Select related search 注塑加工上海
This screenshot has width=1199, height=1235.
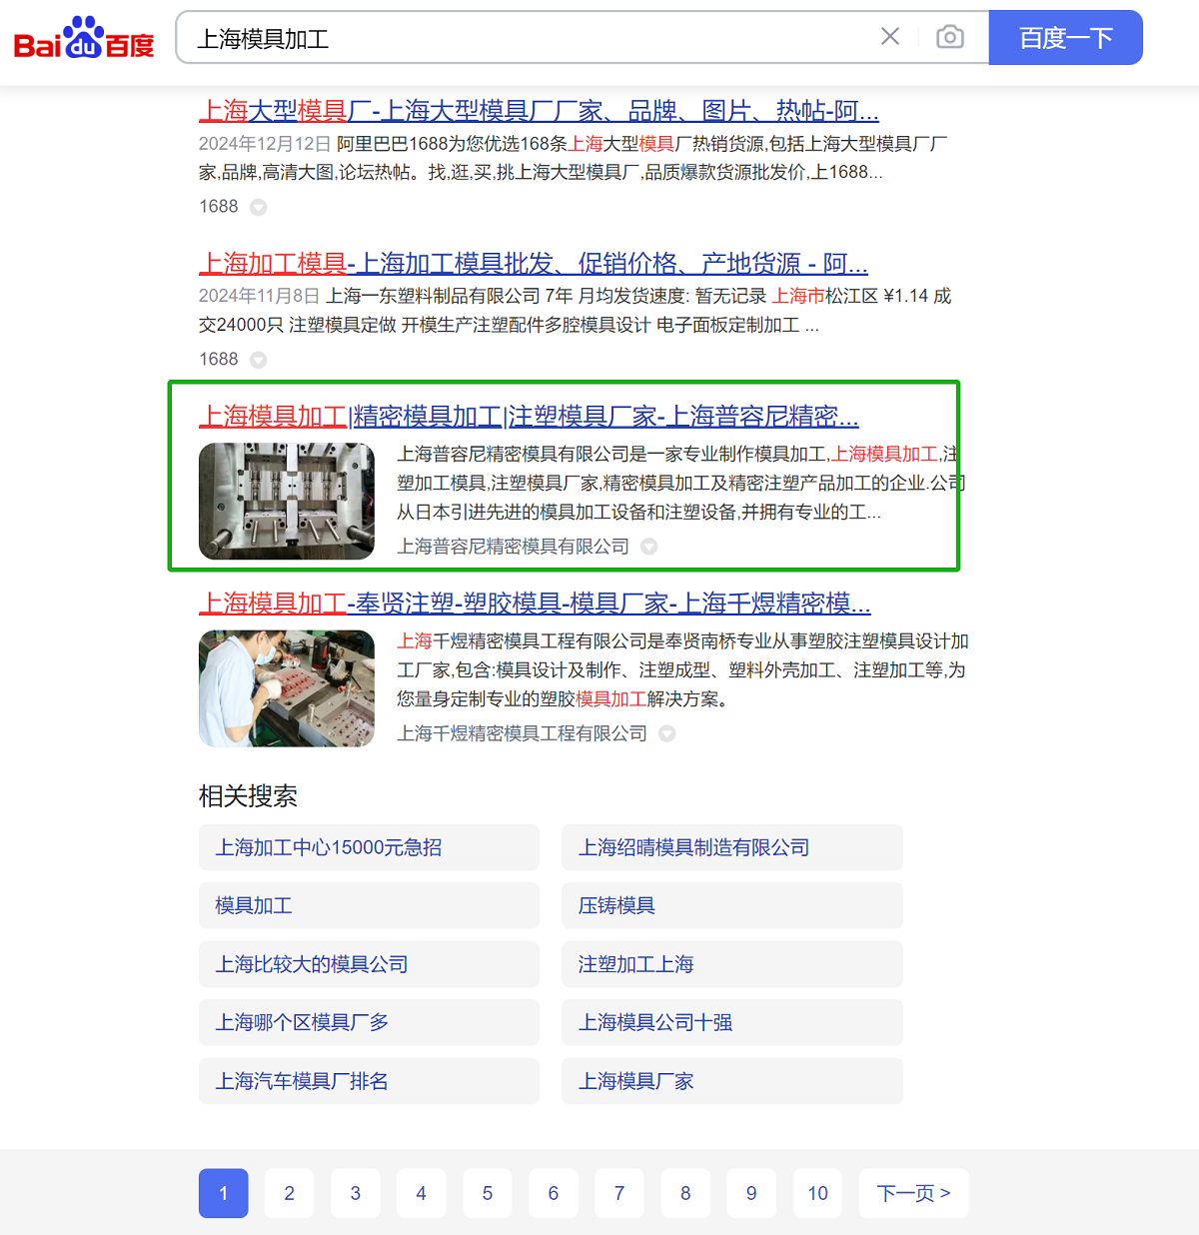click(732, 964)
